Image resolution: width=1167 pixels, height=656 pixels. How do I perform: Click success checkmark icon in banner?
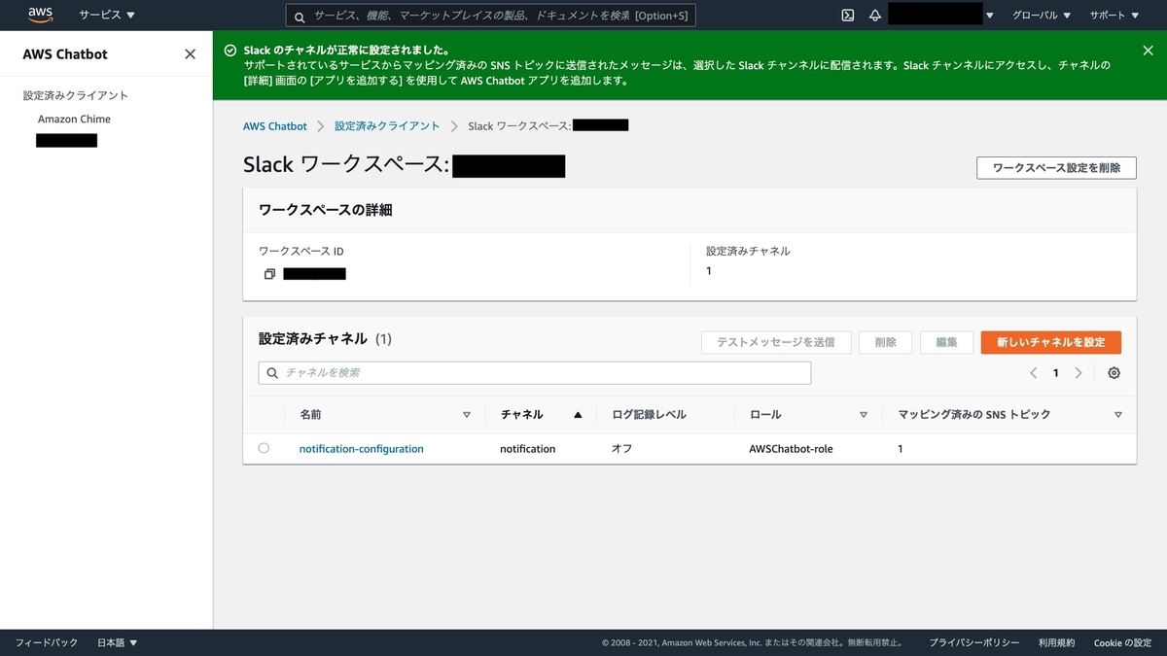pyautogui.click(x=230, y=50)
